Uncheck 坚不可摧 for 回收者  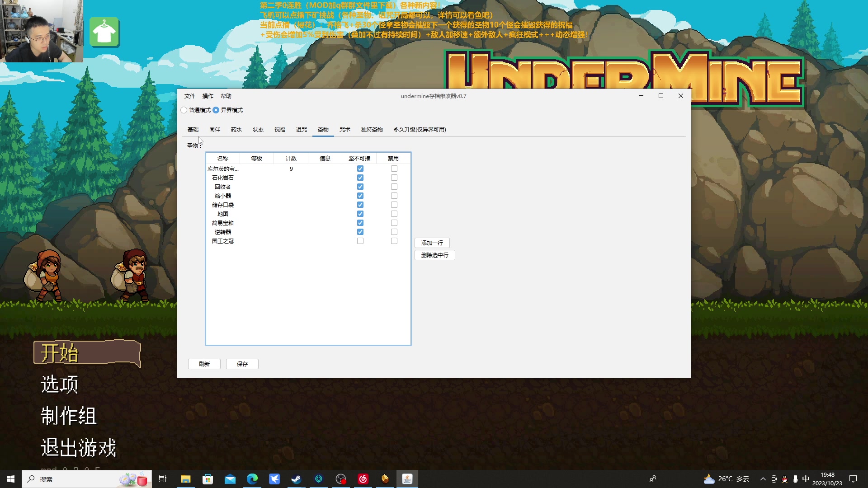coord(360,187)
